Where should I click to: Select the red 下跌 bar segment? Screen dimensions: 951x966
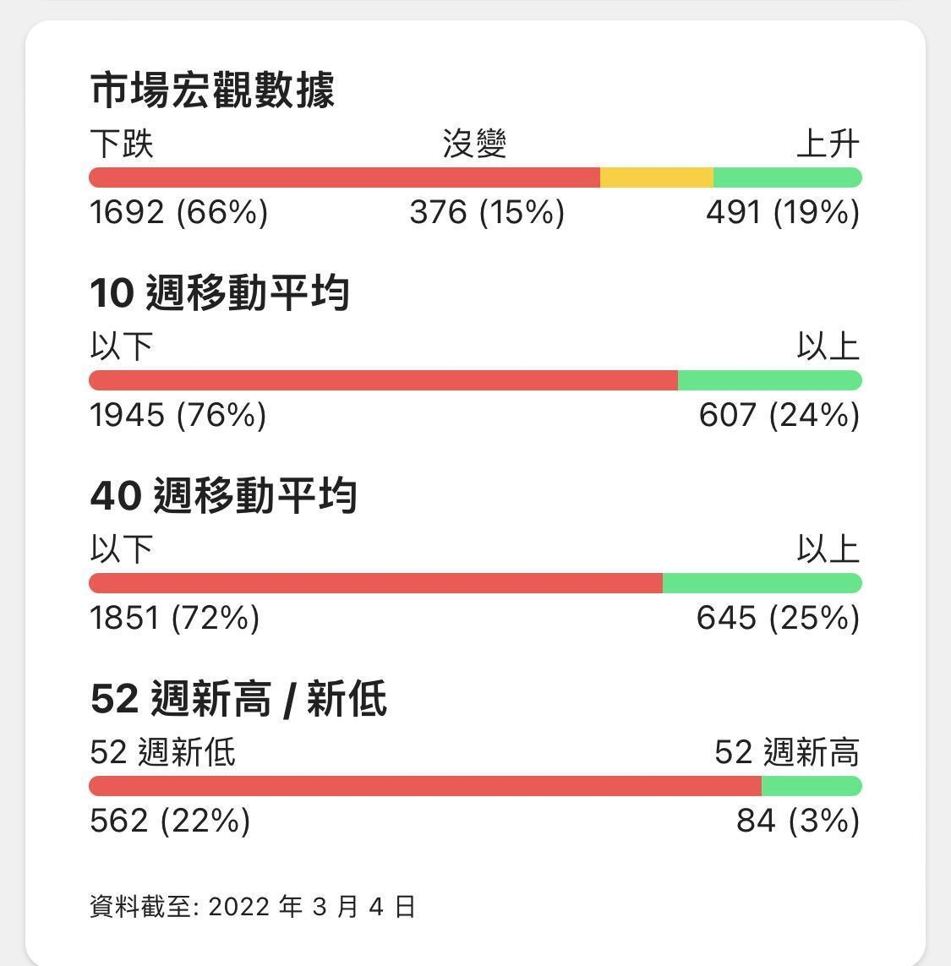click(x=344, y=177)
